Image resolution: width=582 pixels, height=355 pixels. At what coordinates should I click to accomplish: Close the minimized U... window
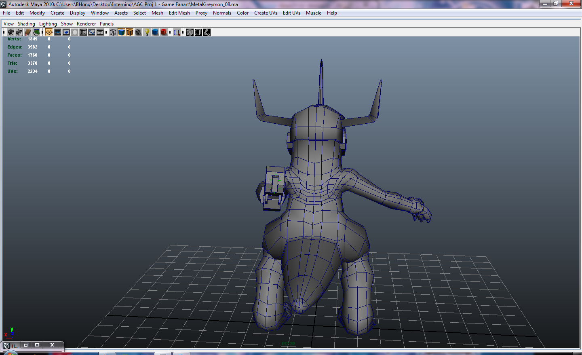(x=52, y=345)
